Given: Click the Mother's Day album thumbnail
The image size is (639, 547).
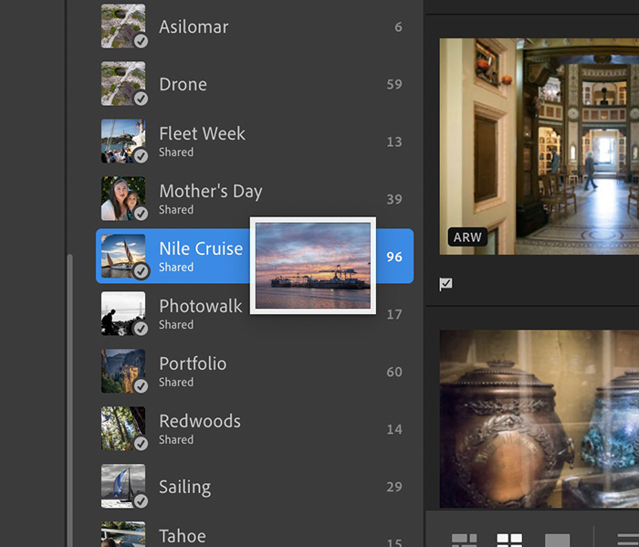Looking at the screenshot, I should [123, 198].
